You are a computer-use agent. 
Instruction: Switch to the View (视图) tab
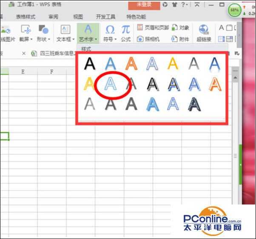point(78,17)
